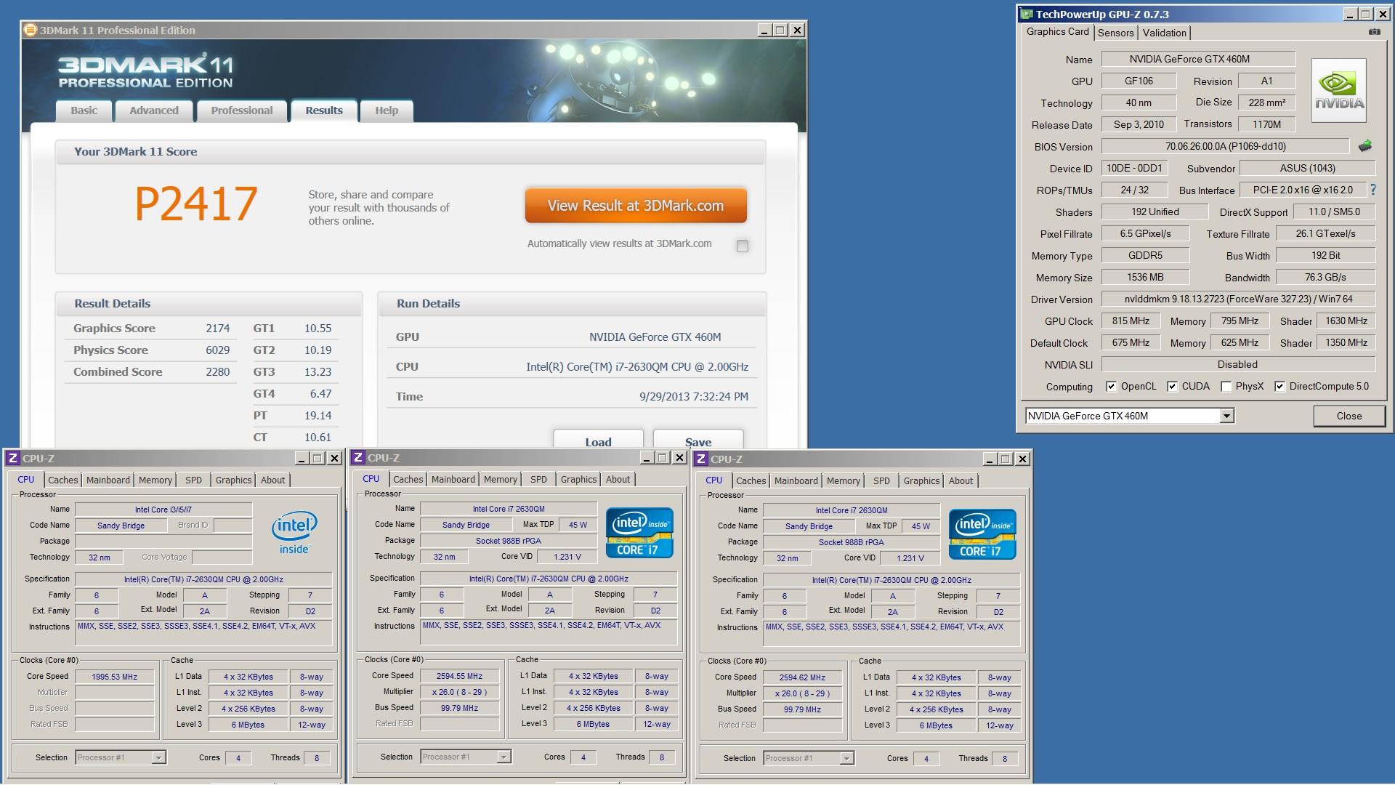Click the NVIDIA SLI Disabled field

1239,364
